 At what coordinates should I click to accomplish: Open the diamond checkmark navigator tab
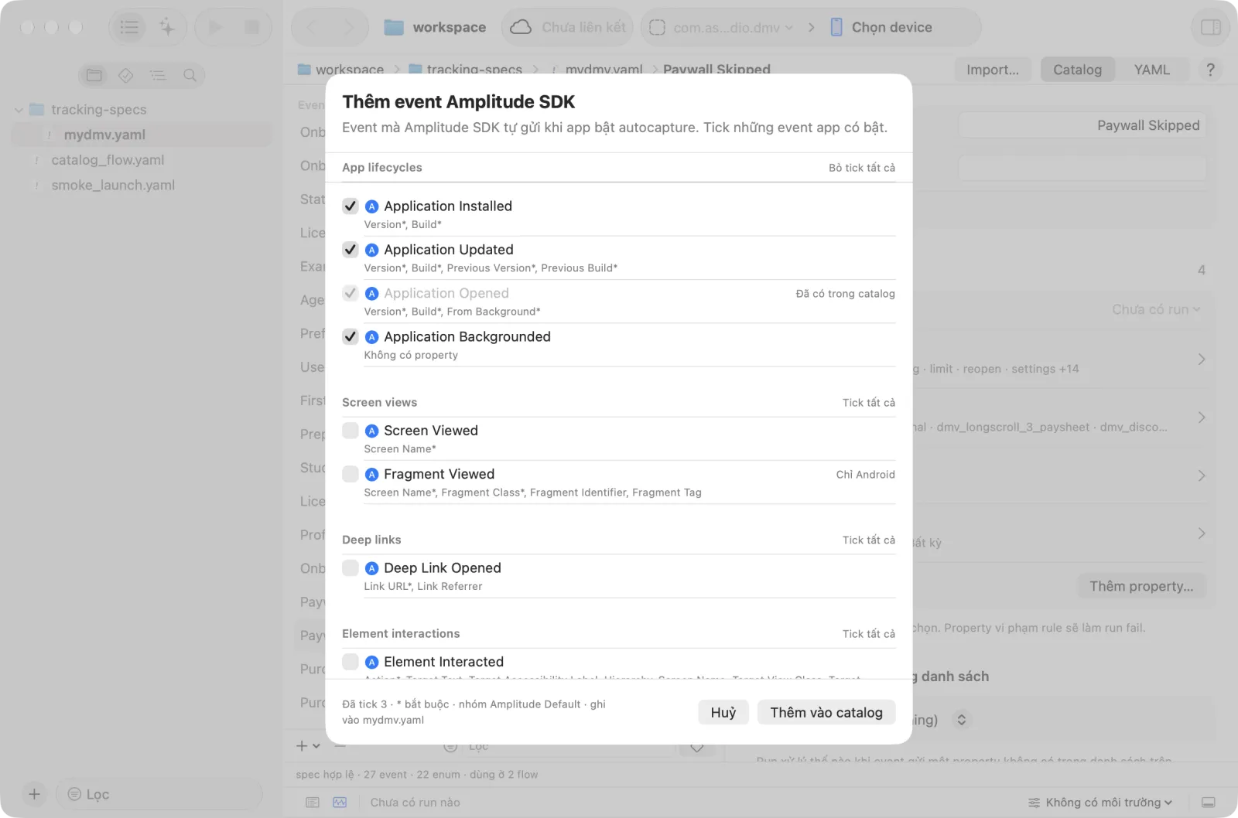pos(126,75)
